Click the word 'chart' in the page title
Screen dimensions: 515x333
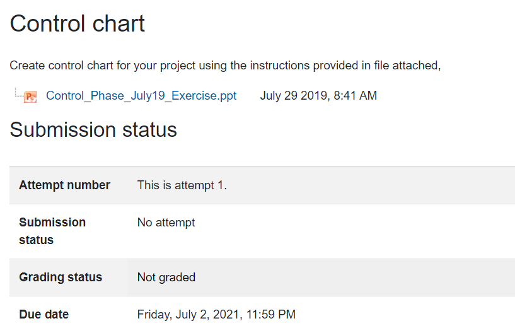pyautogui.click(x=119, y=24)
